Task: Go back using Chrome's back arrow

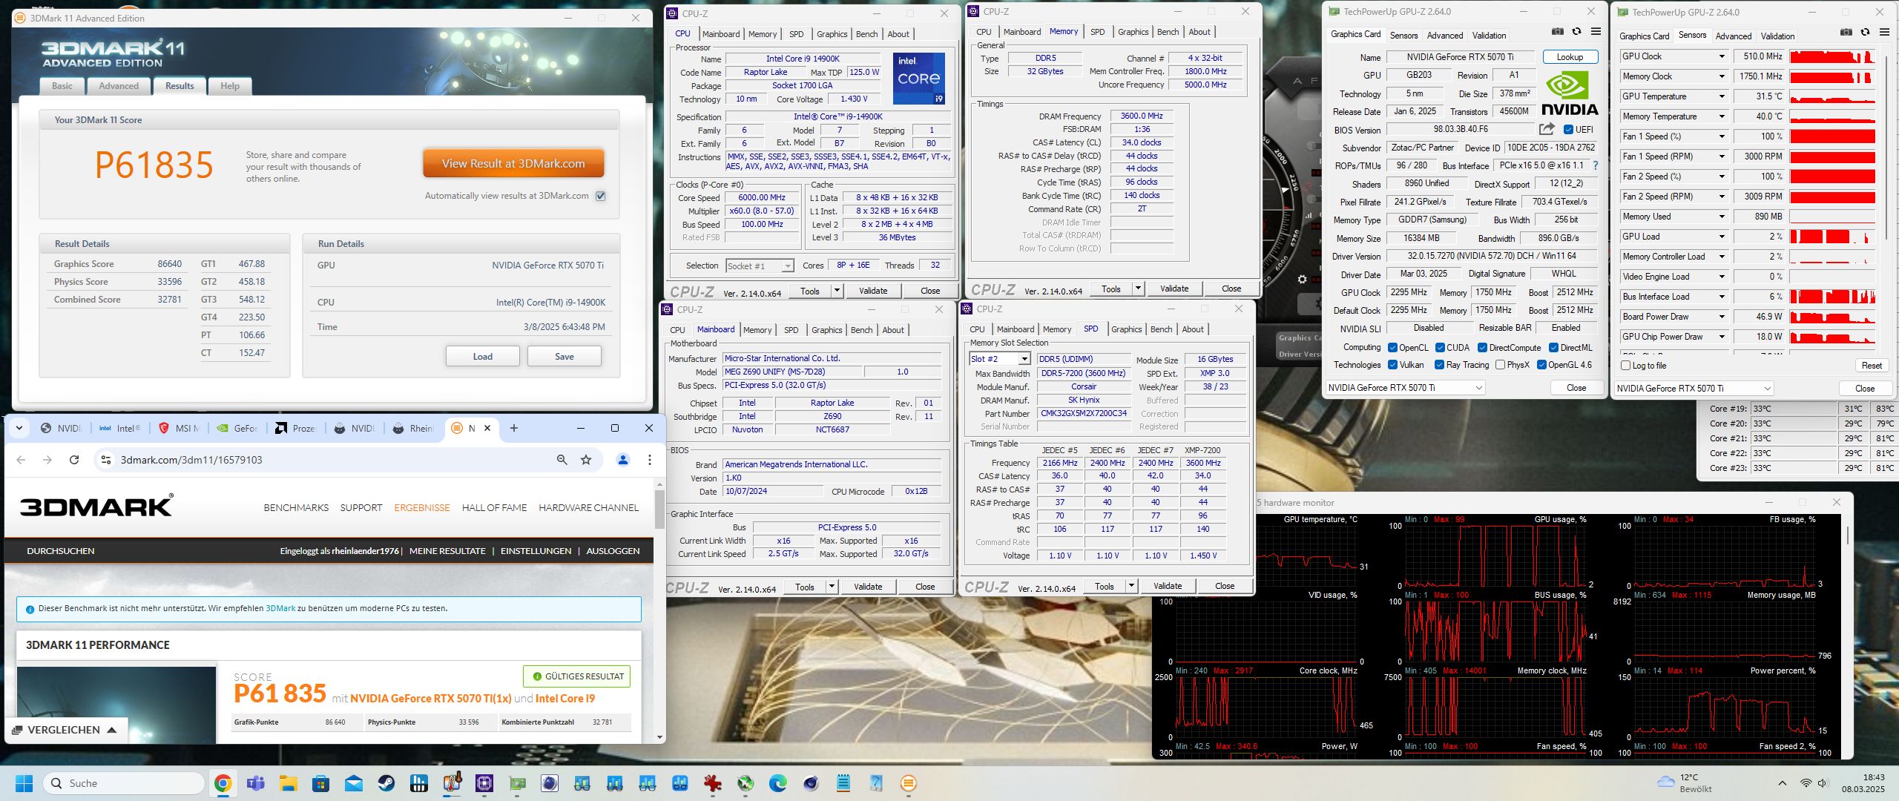Action: pos(21,460)
